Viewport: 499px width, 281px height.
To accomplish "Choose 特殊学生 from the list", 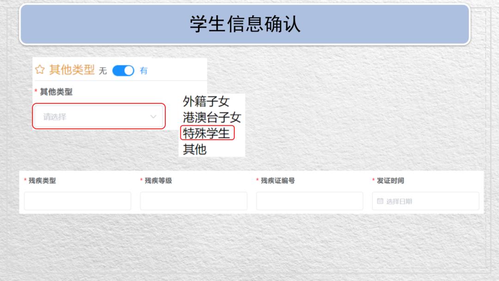I will 206,133.
